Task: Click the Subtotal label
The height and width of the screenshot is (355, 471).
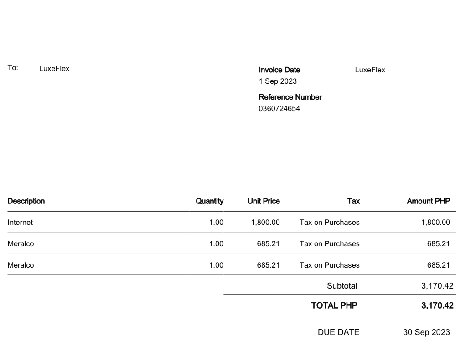Action: (x=342, y=286)
